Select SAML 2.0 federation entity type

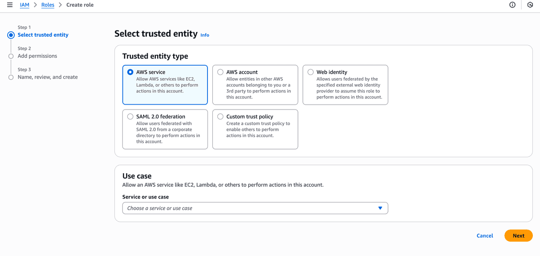click(x=130, y=117)
